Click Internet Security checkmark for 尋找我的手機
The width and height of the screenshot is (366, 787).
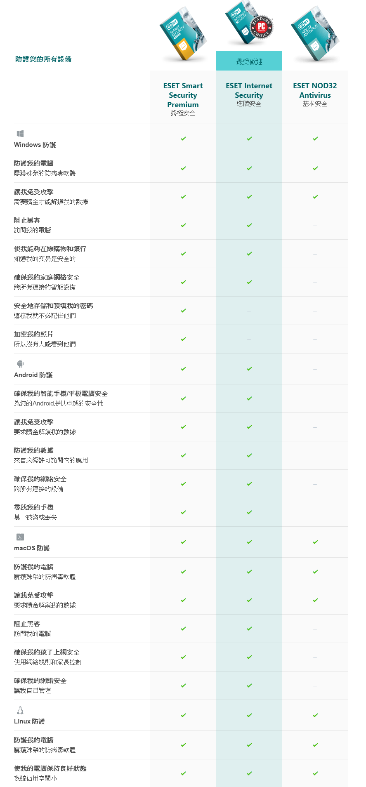coord(249,512)
